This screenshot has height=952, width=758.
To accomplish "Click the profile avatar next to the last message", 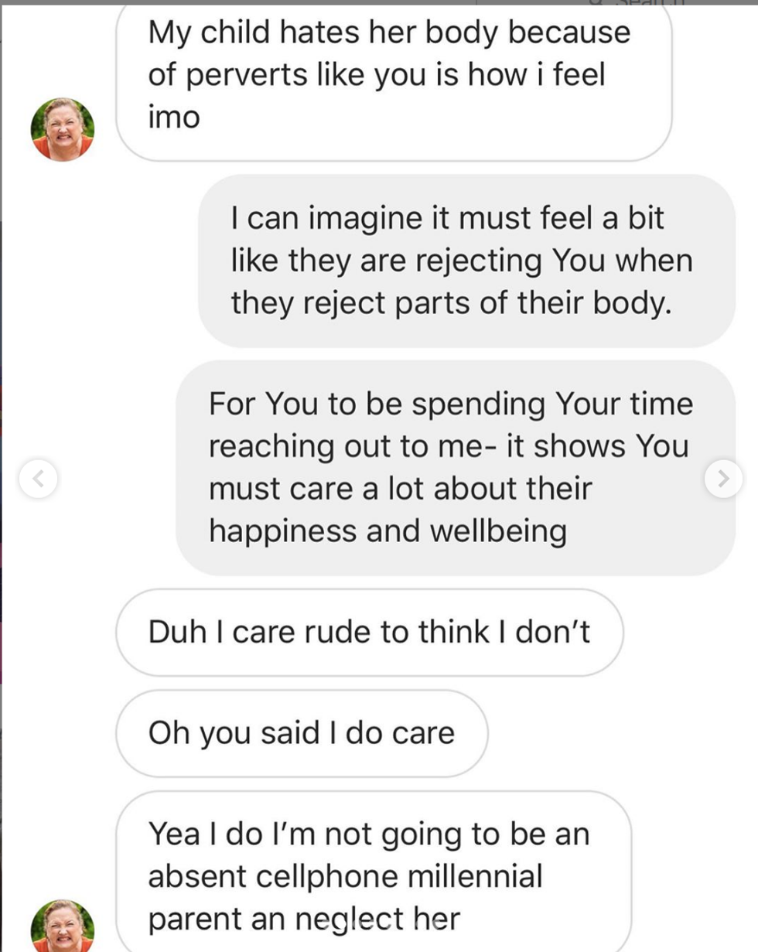I will 63,926.
